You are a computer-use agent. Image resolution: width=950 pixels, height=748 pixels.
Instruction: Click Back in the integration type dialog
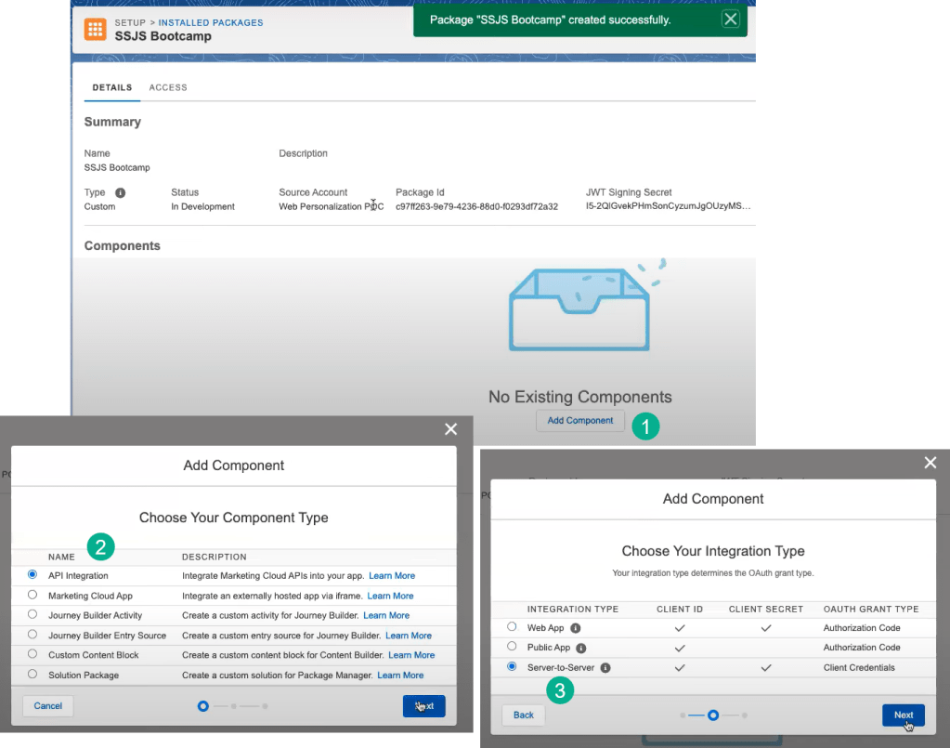click(524, 715)
